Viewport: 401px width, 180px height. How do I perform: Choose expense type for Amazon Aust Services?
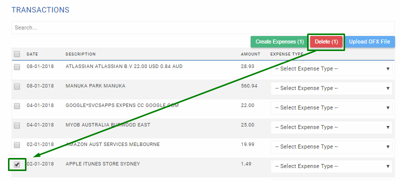coord(332,146)
